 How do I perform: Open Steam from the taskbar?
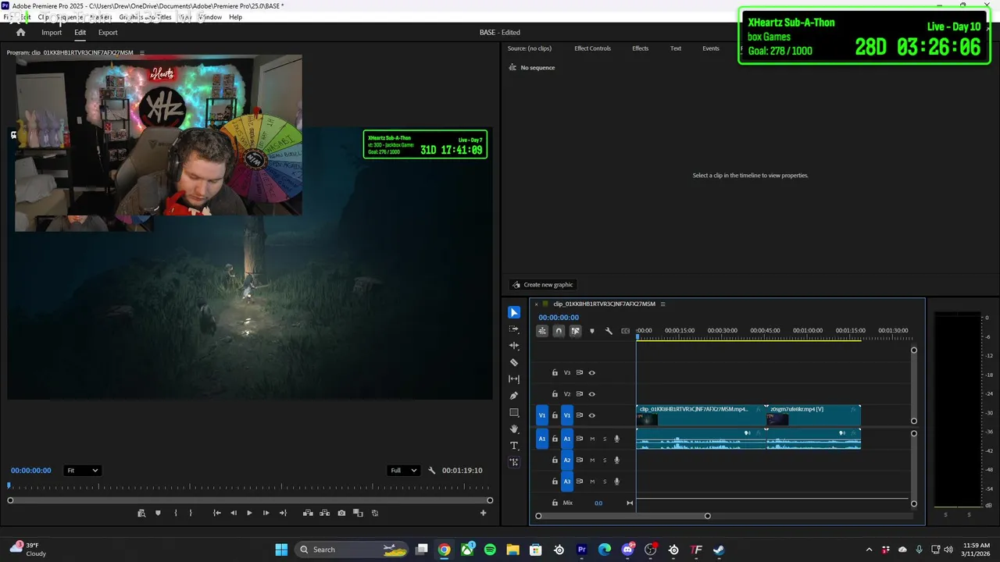(719, 550)
